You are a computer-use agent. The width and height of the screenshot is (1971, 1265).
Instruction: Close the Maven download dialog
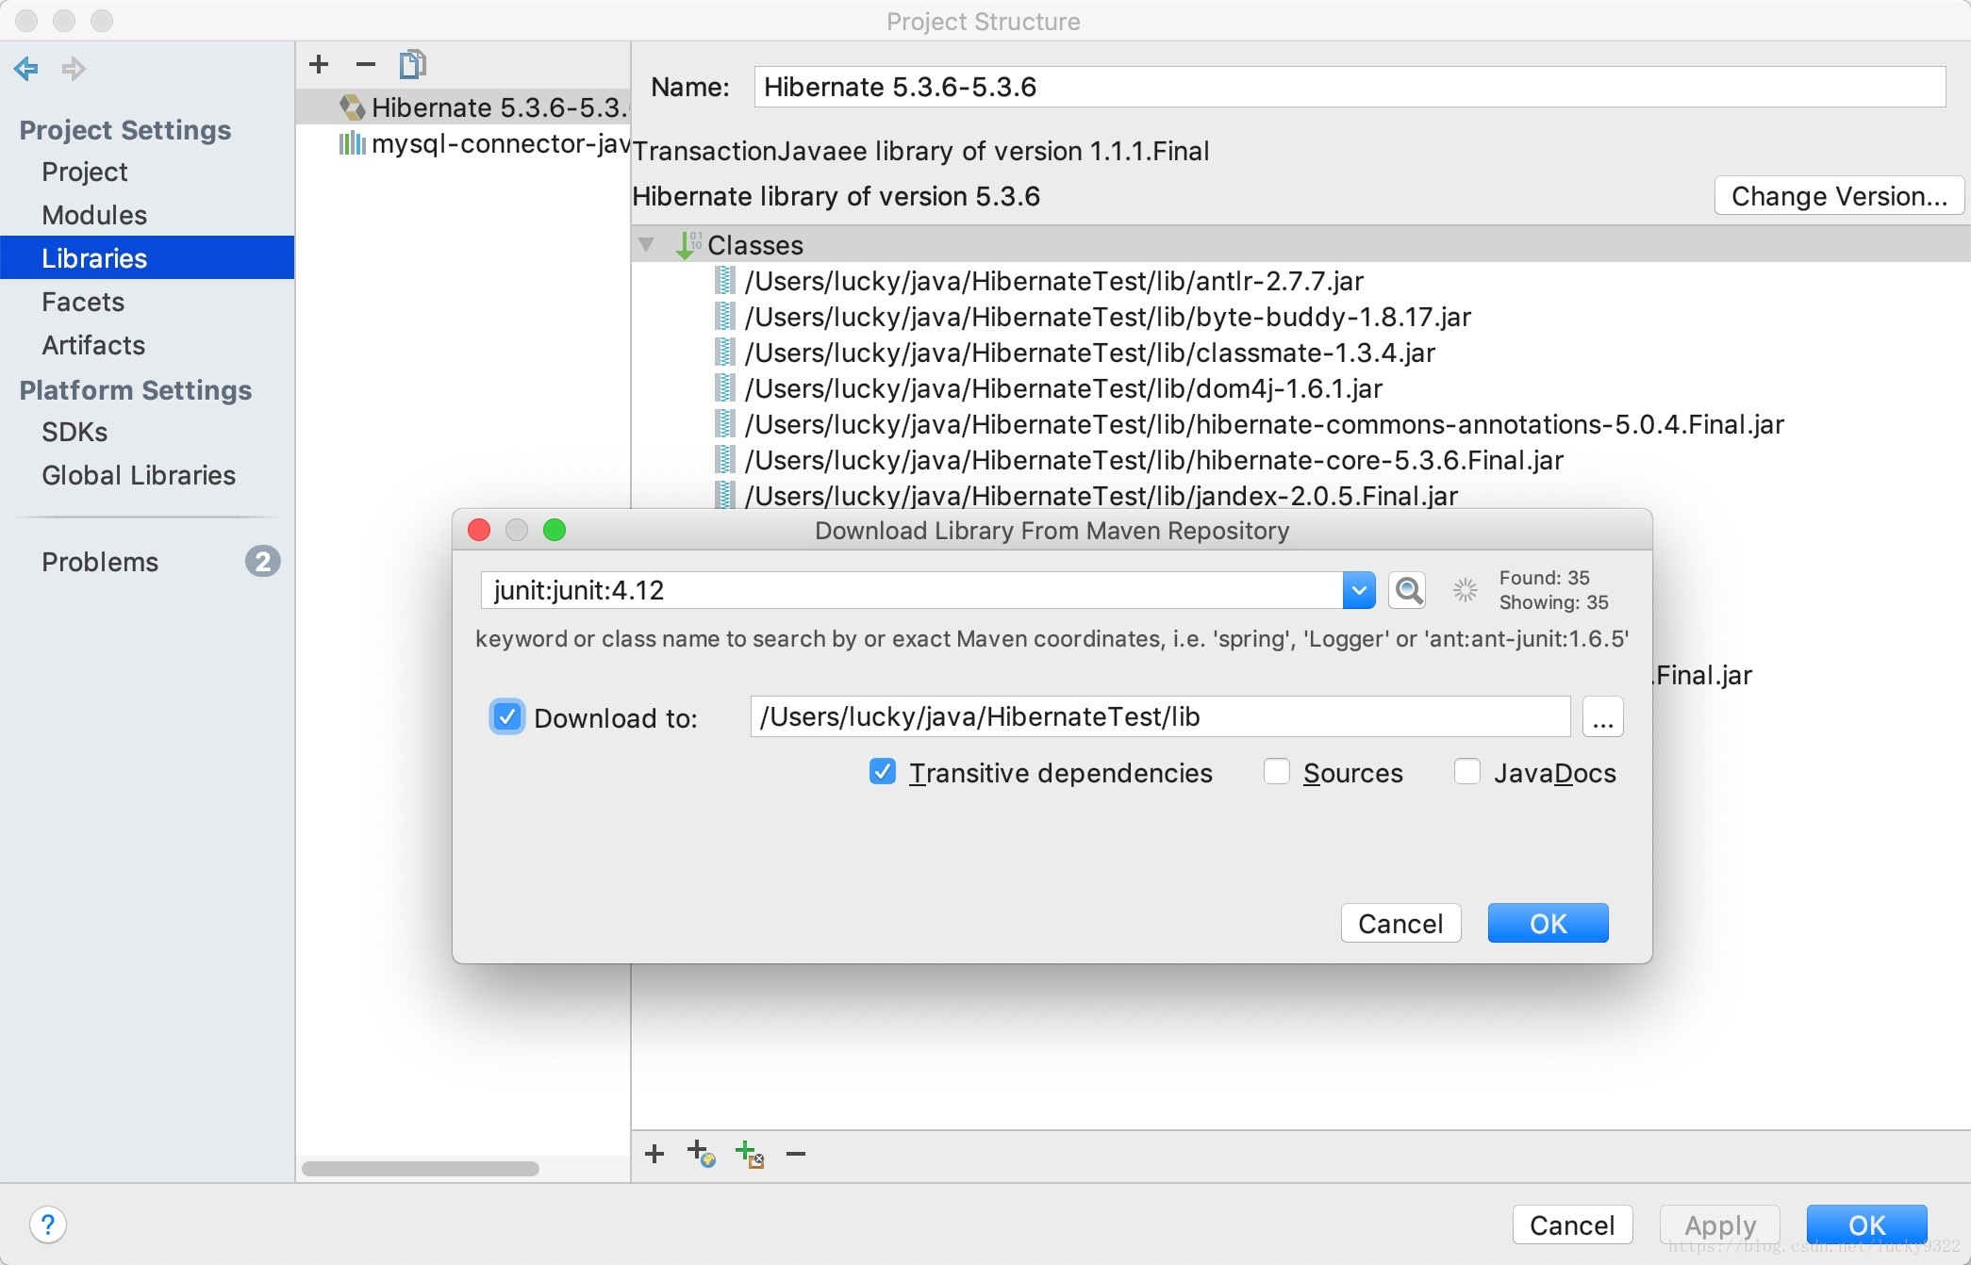[x=479, y=530]
